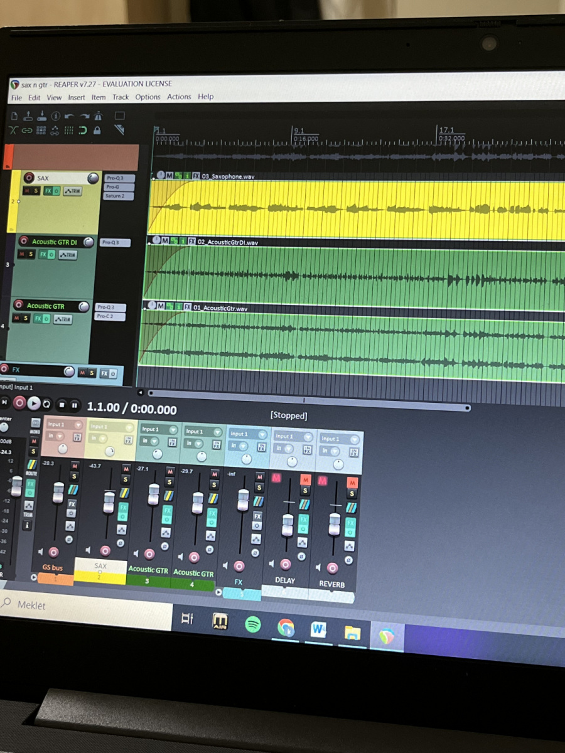Open the View menu
The height and width of the screenshot is (753, 565).
coord(54,98)
